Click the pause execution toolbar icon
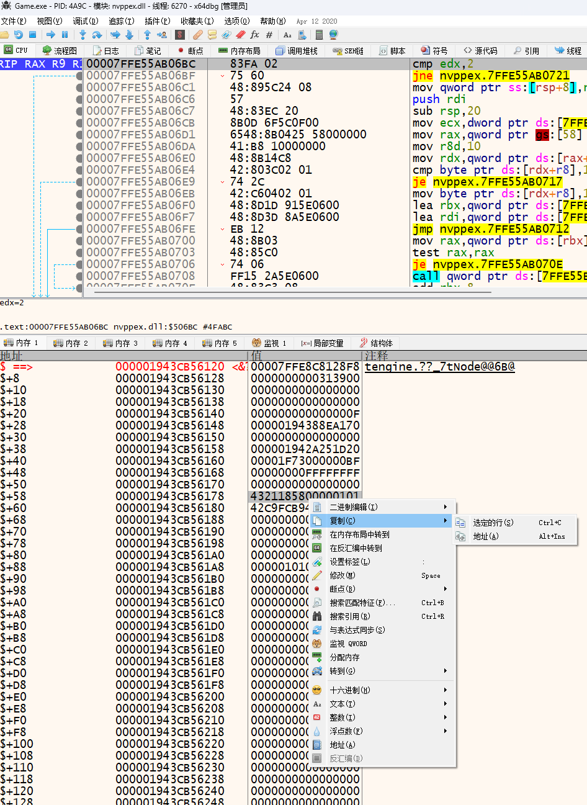 click(65, 35)
